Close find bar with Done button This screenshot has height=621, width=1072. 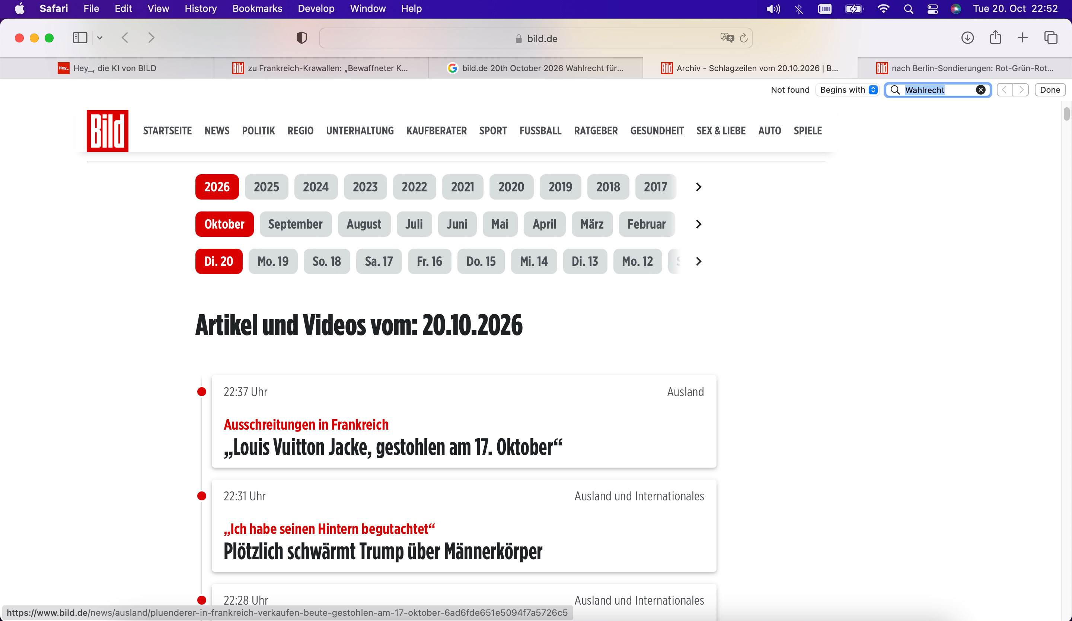[x=1050, y=90]
